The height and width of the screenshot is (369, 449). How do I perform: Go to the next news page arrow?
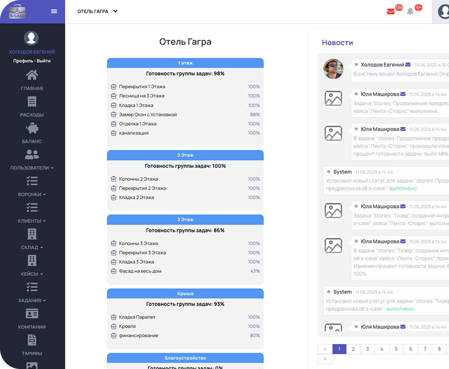click(325, 359)
